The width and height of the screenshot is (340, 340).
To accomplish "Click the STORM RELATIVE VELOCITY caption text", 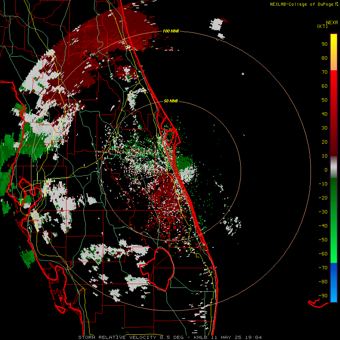I will pyautogui.click(x=117, y=337).
